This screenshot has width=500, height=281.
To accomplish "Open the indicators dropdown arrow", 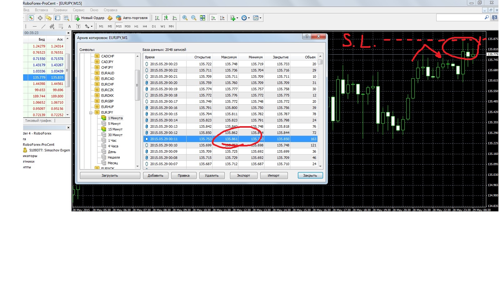I will pyautogui.click(x=237, y=18).
